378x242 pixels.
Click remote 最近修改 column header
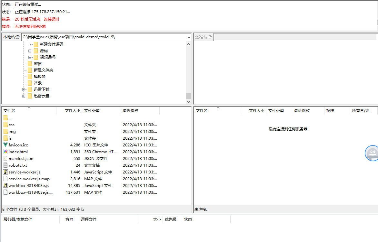[308, 111]
